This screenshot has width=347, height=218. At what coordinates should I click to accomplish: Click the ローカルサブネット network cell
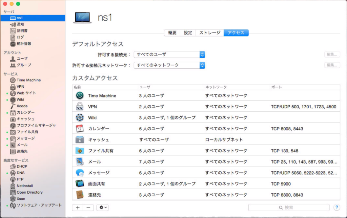[x=224, y=140]
